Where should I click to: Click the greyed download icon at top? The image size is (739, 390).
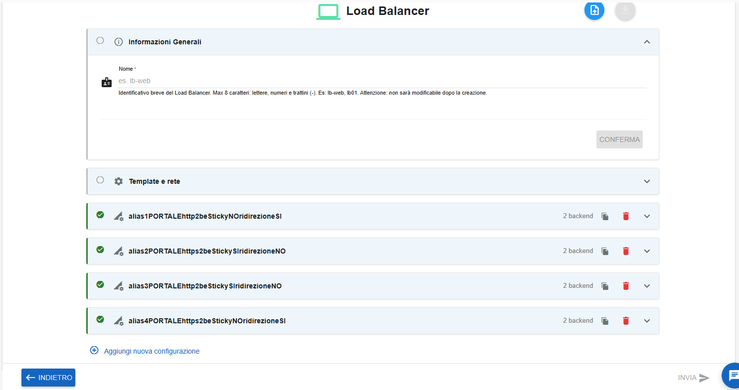coord(625,10)
